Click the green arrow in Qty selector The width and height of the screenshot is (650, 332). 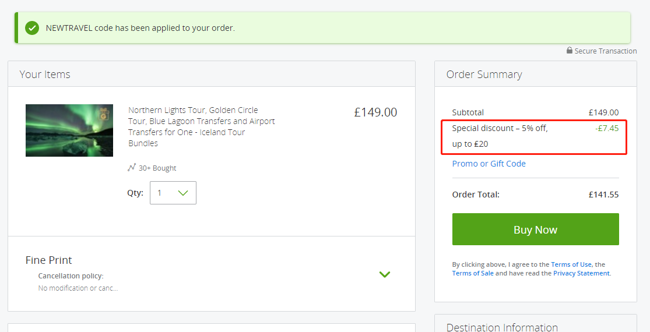click(183, 193)
